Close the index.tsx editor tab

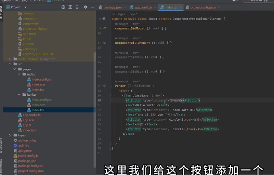(x=181, y=7)
